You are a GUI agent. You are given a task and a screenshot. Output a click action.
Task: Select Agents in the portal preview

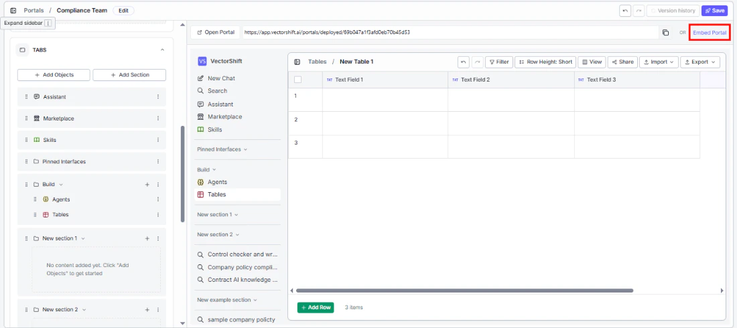point(237,182)
